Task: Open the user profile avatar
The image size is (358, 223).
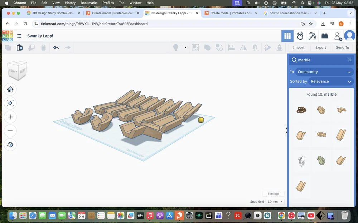Action: coord(349,36)
